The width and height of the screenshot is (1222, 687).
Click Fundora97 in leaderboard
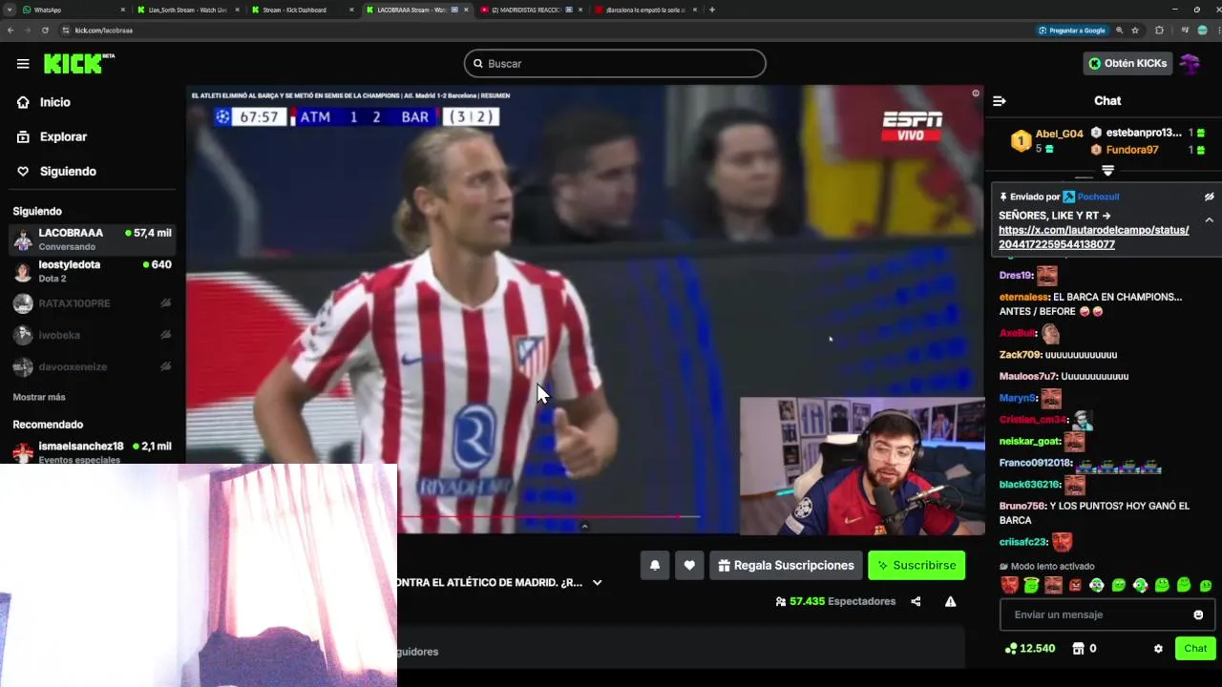[1131, 150]
